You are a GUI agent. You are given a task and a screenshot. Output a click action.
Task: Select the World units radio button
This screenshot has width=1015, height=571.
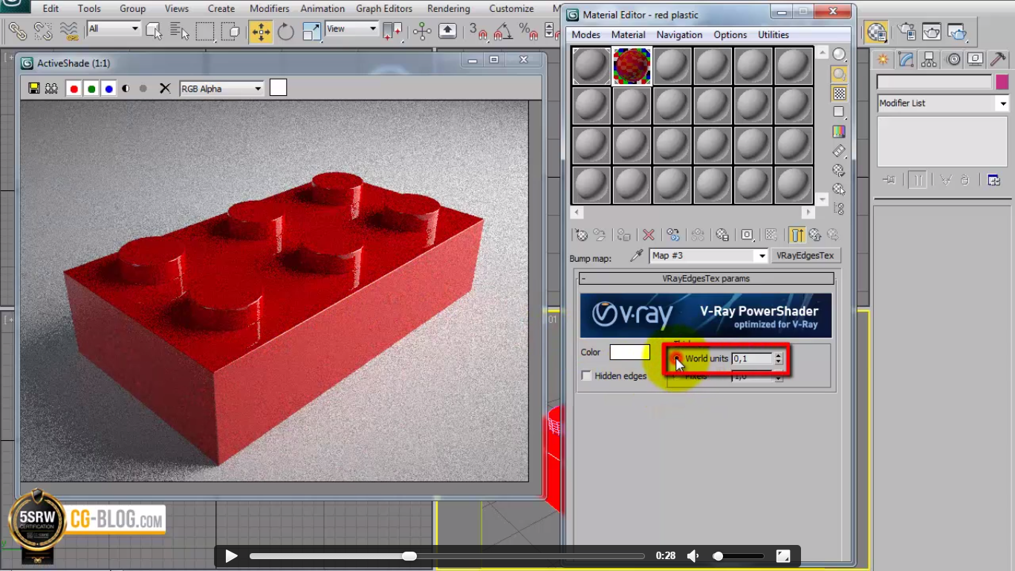point(675,358)
